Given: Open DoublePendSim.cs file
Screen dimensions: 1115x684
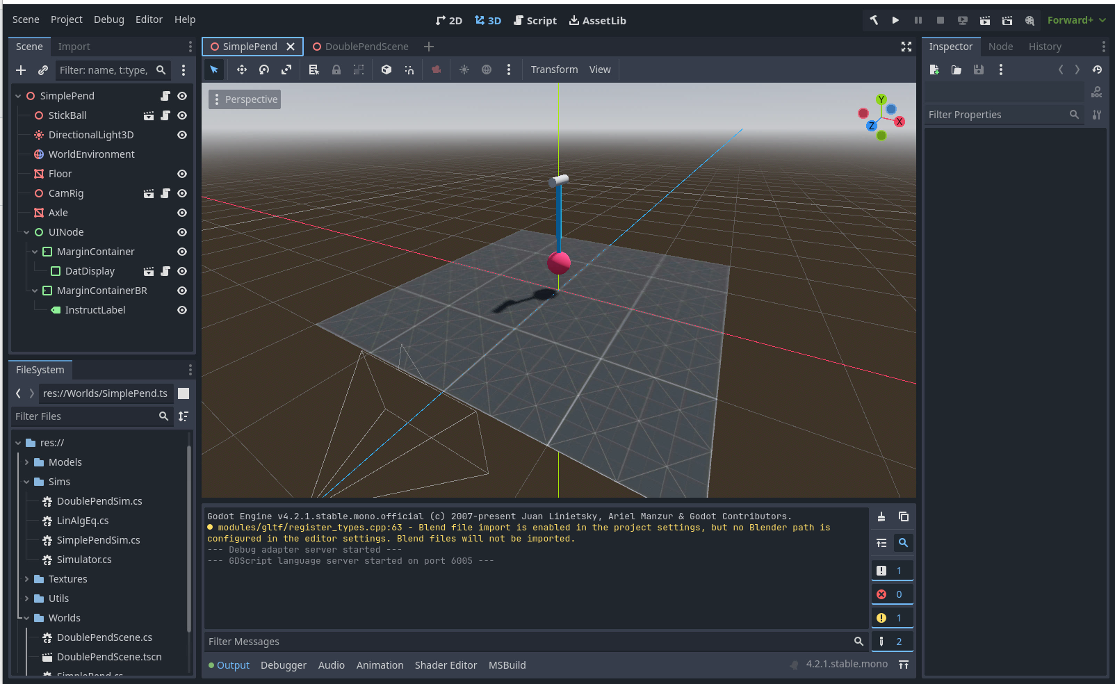Looking at the screenshot, I should tap(99, 501).
